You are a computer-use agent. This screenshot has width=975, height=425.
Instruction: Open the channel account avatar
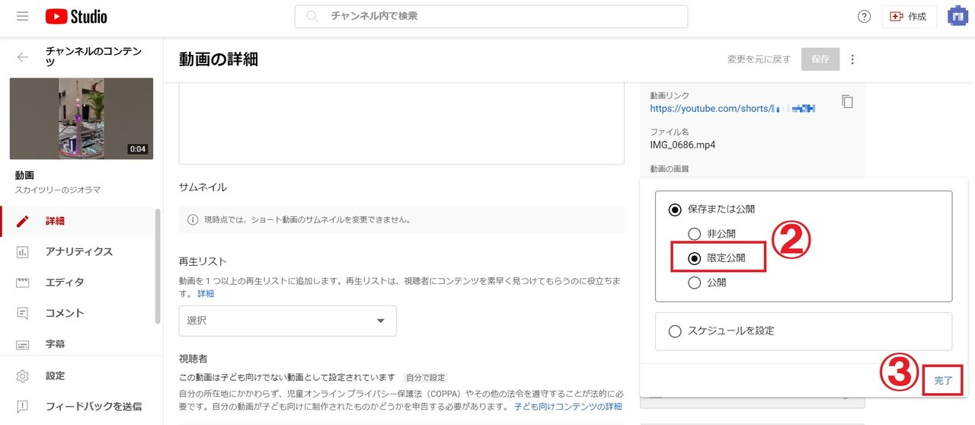point(957,16)
